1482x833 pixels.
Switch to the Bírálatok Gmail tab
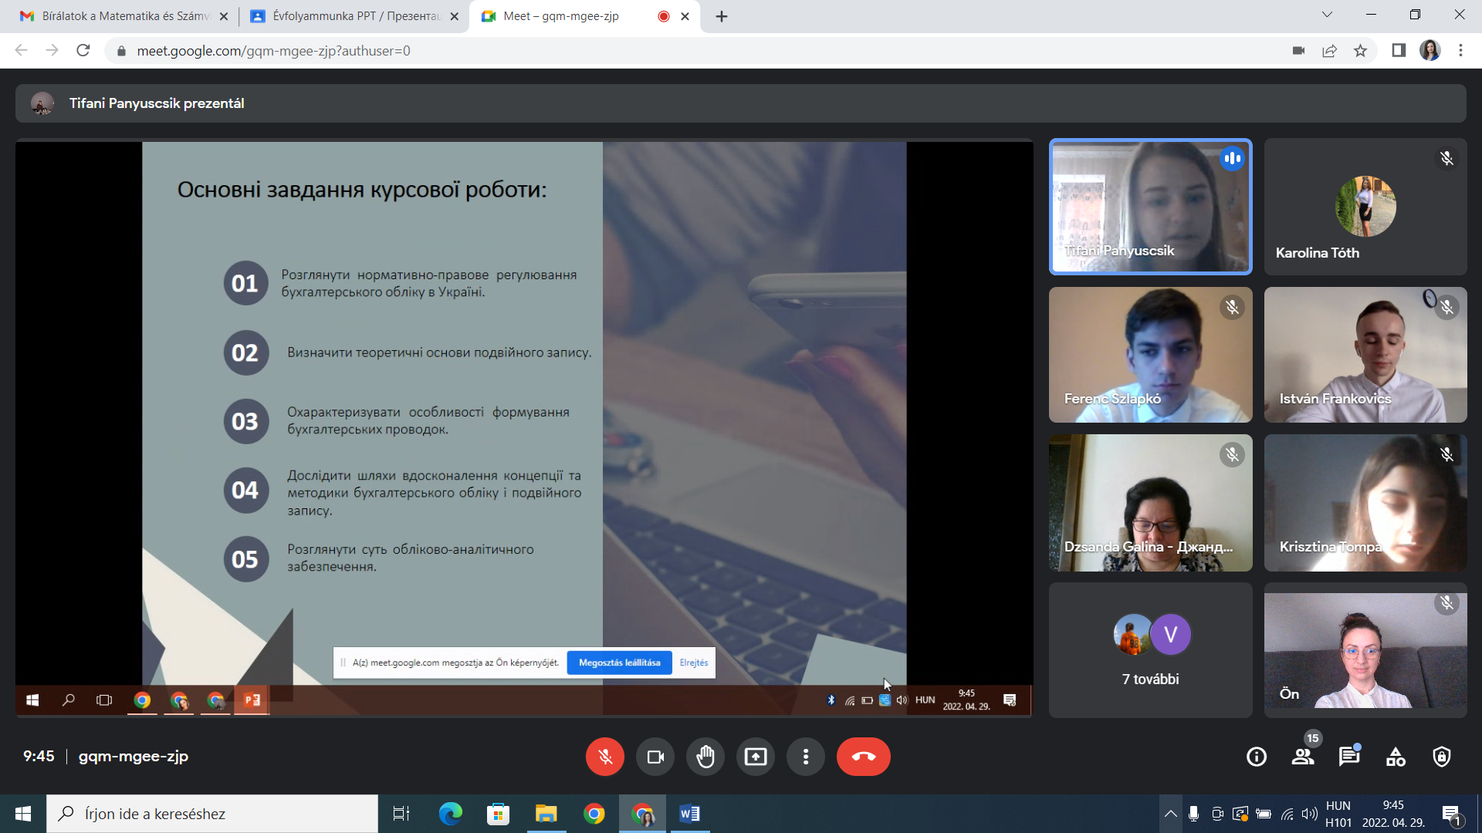(x=123, y=16)
